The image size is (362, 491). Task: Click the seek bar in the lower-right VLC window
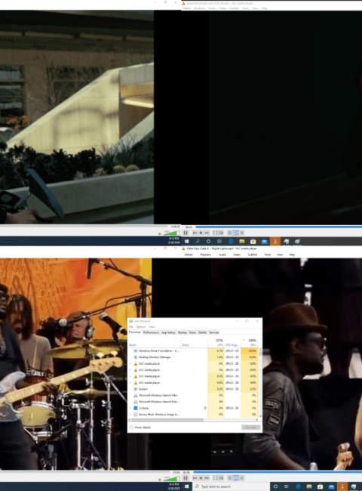[278, 472]
